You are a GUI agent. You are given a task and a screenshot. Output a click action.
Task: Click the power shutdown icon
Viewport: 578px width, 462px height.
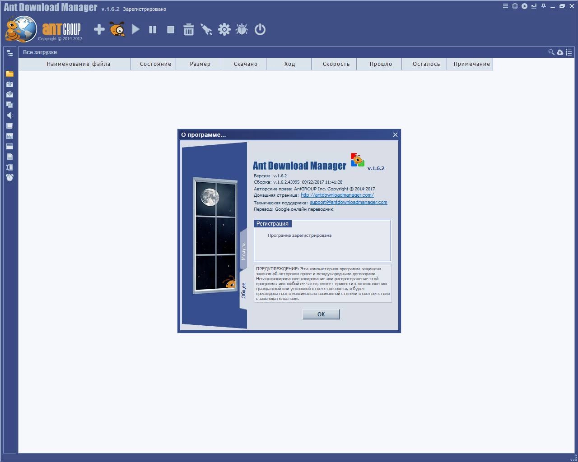tap(260, 29)
